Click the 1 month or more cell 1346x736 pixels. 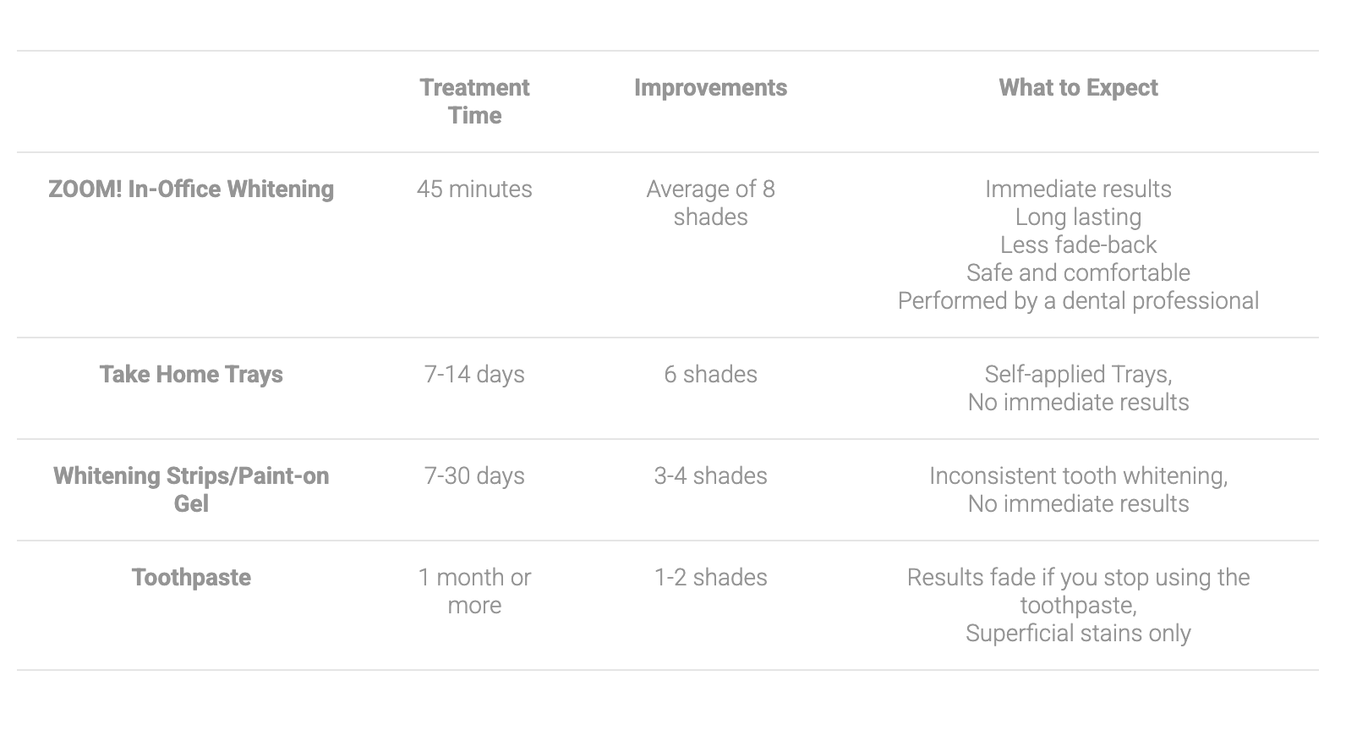tap(474, 591)
